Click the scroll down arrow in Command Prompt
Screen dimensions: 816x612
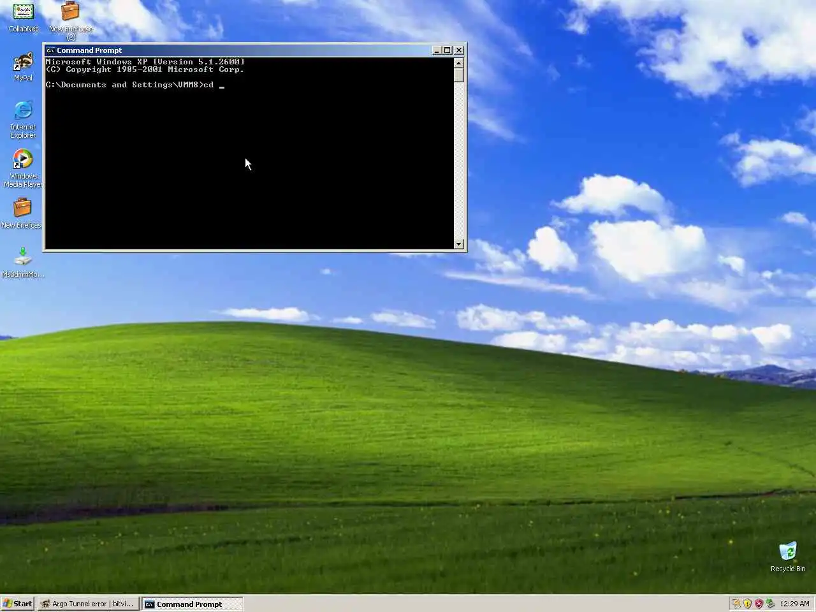click(459, 244)
